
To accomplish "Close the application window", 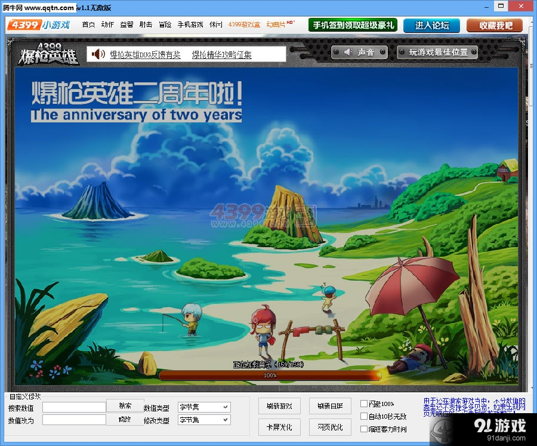I will [521, 6].
